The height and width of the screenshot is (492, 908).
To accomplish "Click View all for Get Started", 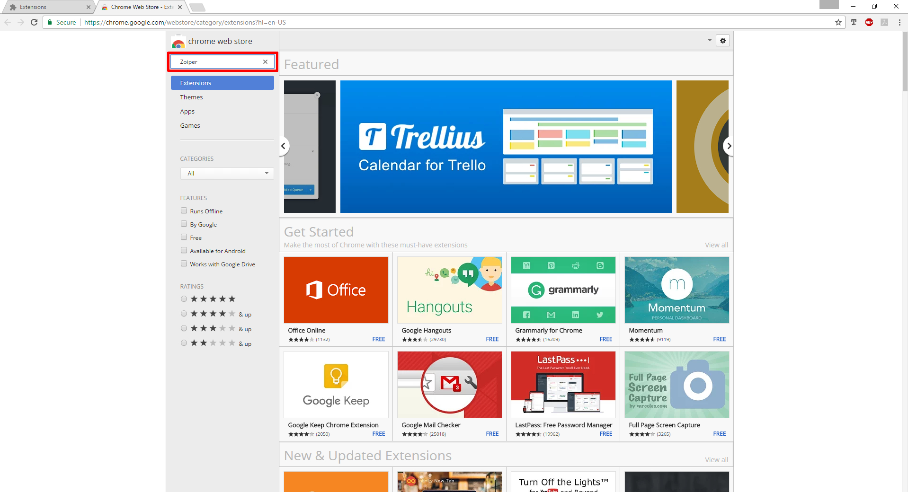I will point(716,245).
